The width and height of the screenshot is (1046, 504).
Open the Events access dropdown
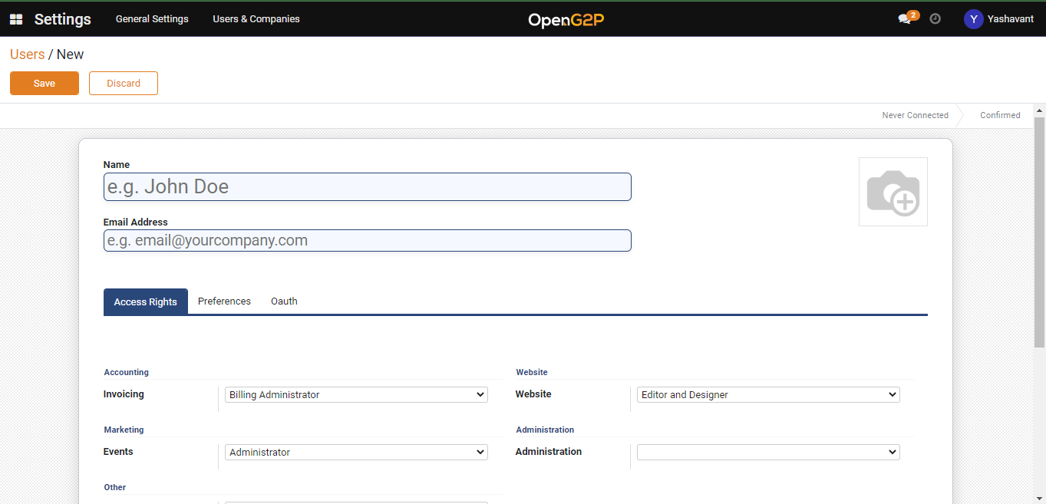point(356,453)
